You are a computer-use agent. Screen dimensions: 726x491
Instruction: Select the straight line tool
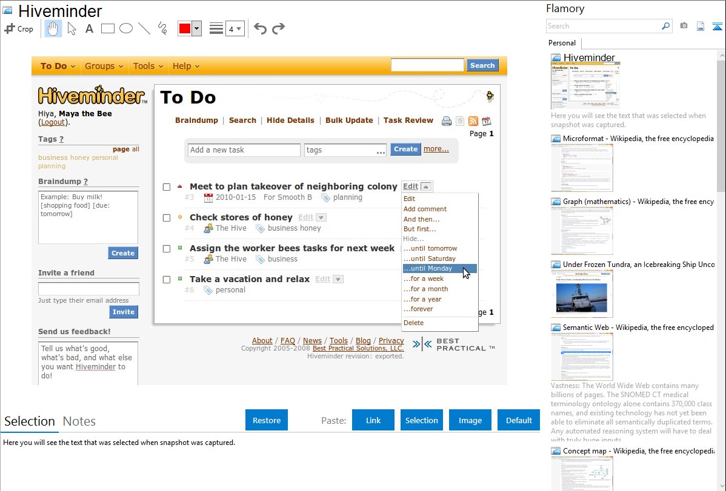click(144, 28)
